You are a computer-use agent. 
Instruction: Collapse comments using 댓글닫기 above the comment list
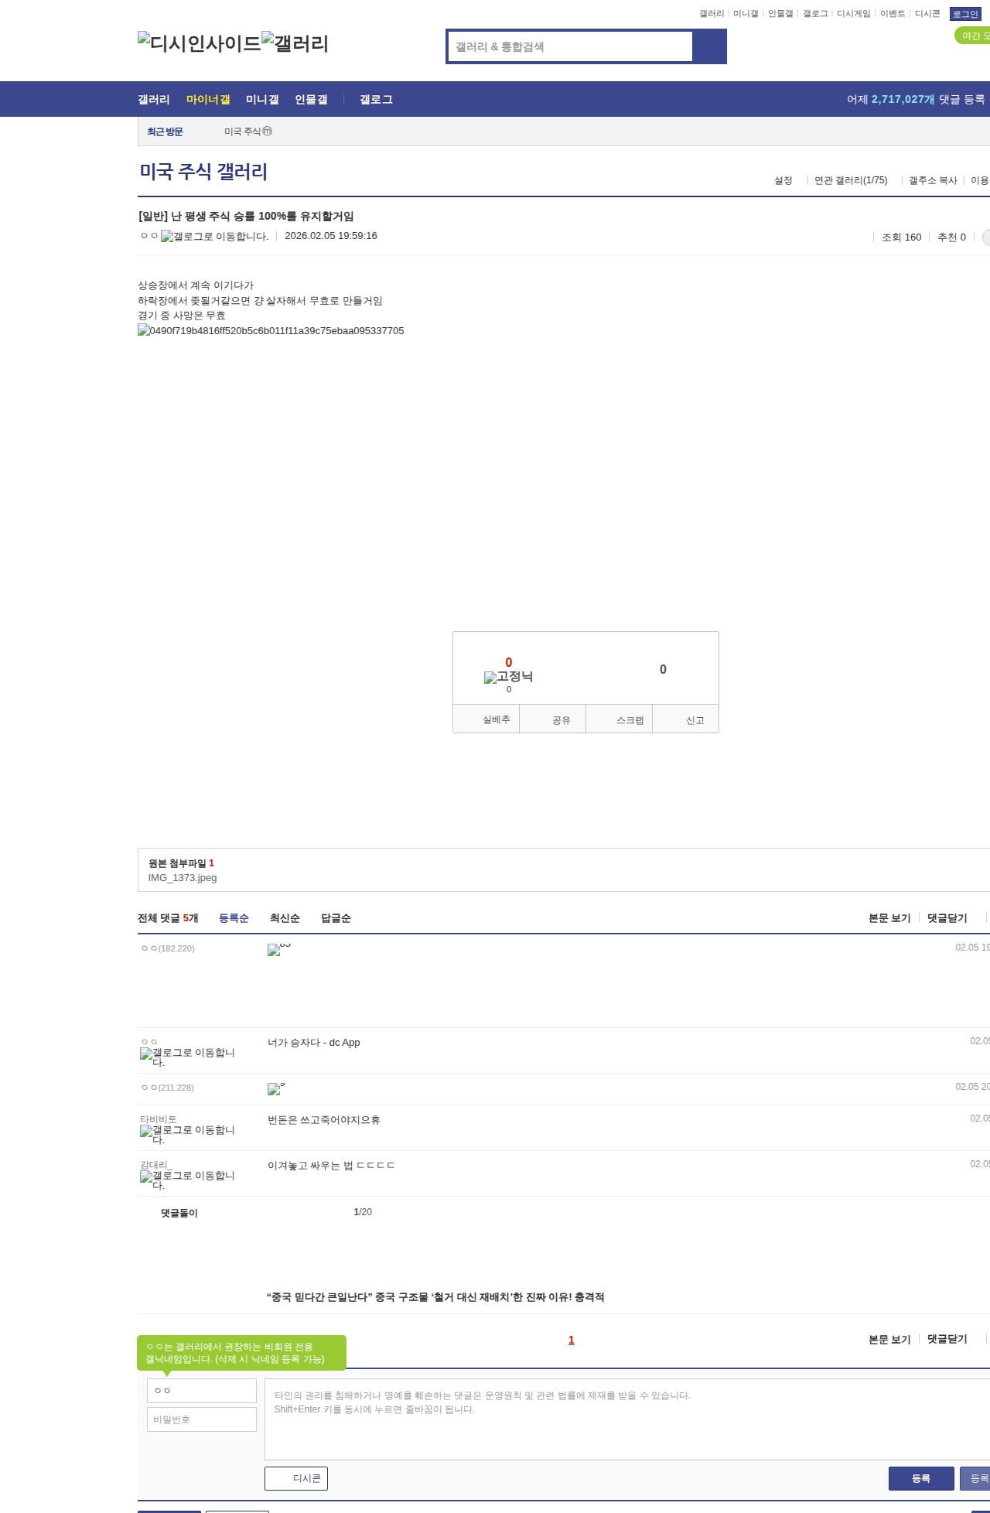pos(947,918)
